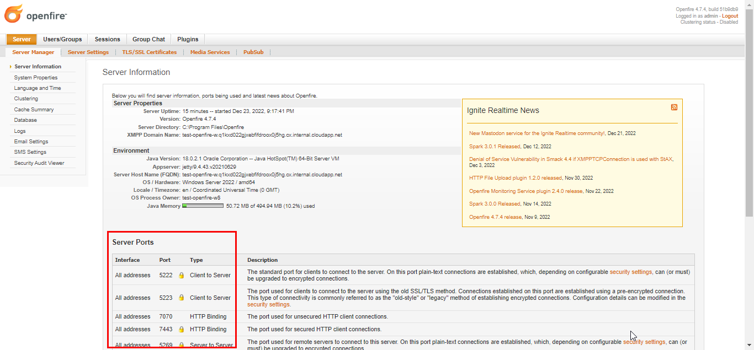This screenshot has width=754, height=350.
Task: Click the Description column header
Action: pyautogui.click(x=263, y=260)
